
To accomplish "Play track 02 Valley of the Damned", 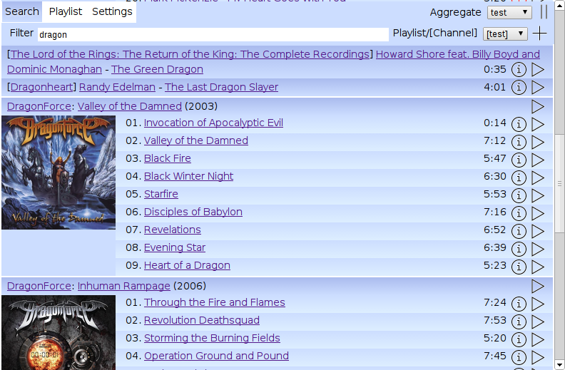I will (x=538, y=142).
